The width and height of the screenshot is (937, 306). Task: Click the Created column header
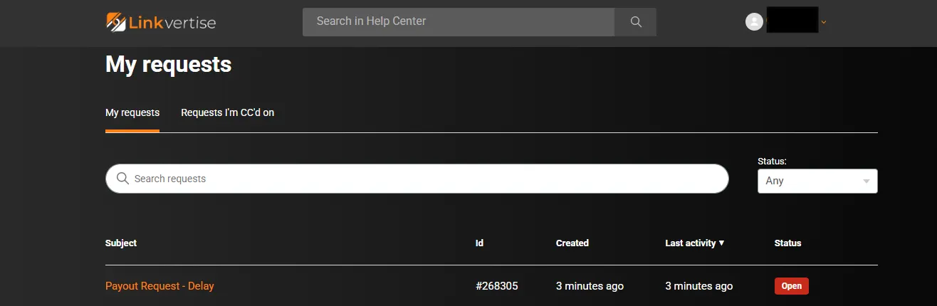(572, 243)
